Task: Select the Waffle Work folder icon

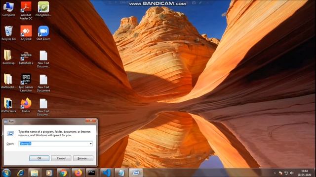Action: click(x=8, y=105)
